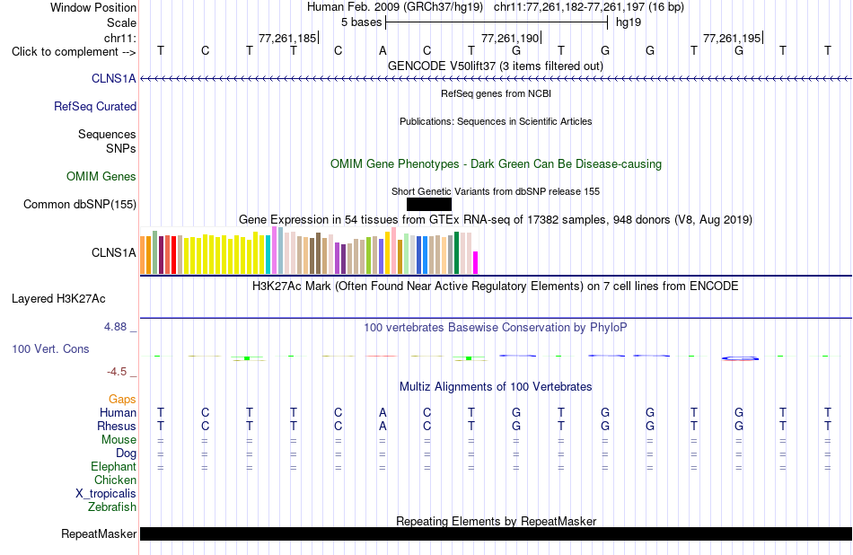Click the 77,261,185 ruler position

(x=287, y=38)
